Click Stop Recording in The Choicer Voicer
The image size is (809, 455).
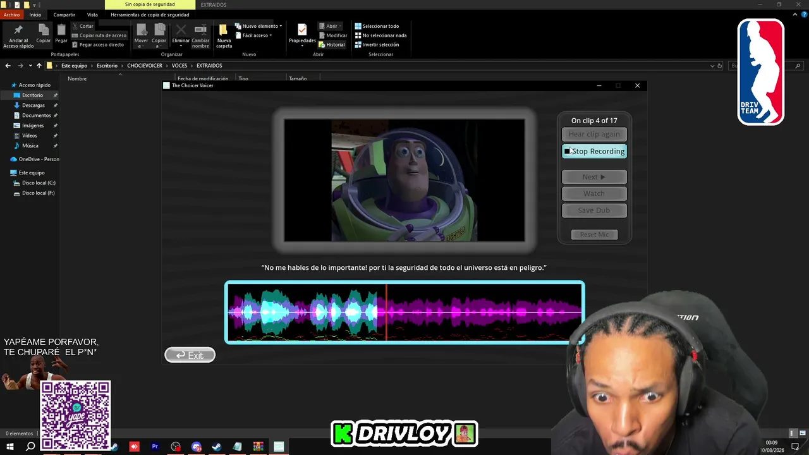click(x=594, y=152)
